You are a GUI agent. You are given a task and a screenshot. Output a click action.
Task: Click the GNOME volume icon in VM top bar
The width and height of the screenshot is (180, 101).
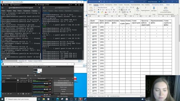coord(76,5)
